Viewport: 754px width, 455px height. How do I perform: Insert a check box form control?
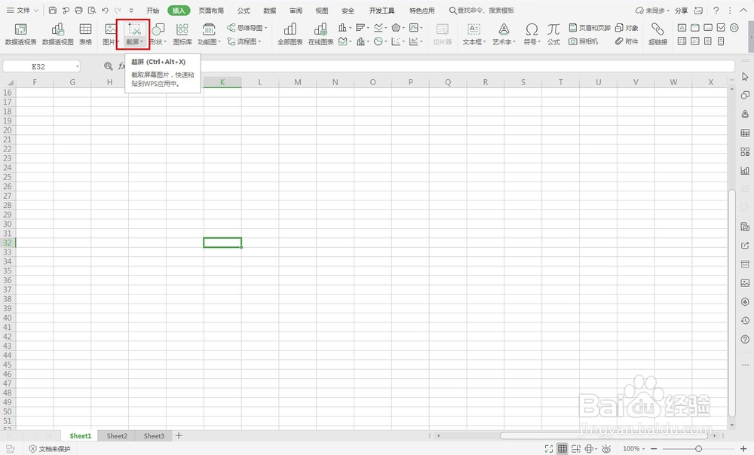(x=721, y=28)
